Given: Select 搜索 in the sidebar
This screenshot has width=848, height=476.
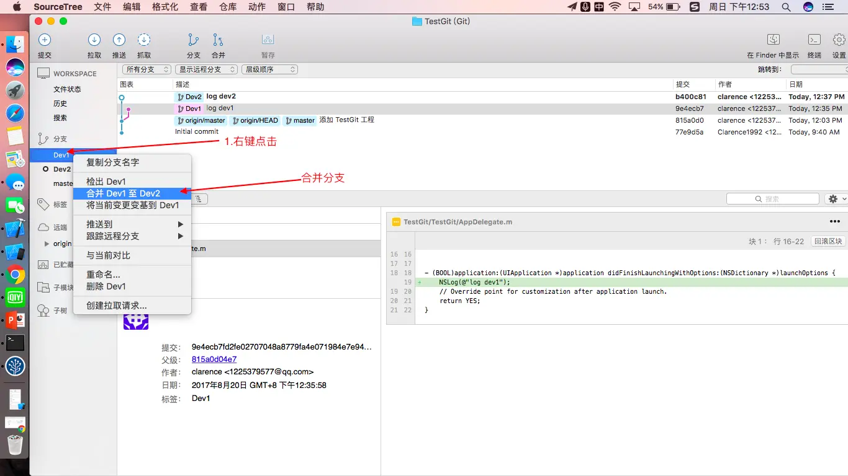Looking at the screenshot, I should 60,118.
